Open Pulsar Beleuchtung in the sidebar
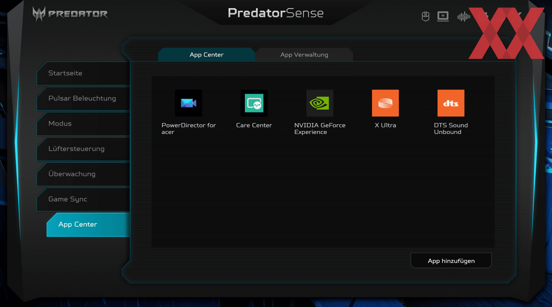The height and width of the screenshot is (307, 552). pyautogui.click(x=83, y=99)
